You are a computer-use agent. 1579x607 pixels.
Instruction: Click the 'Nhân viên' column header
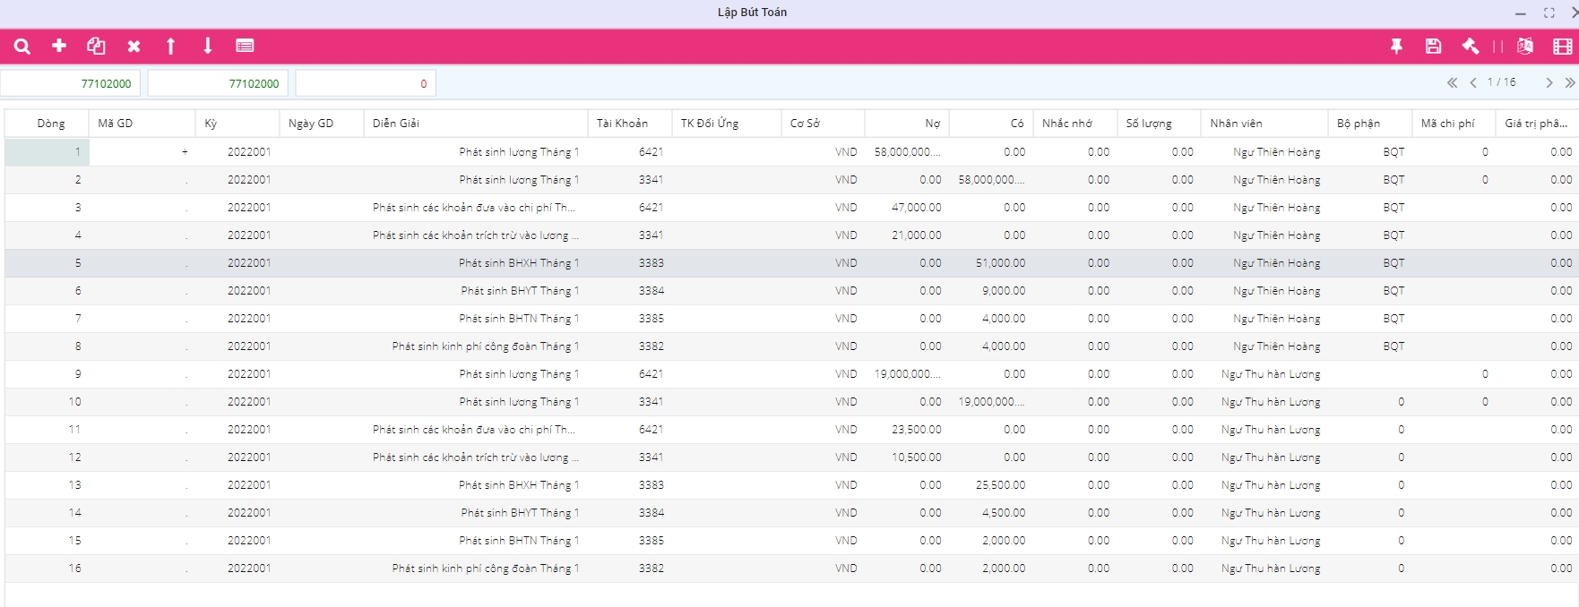pos(1236,124)
